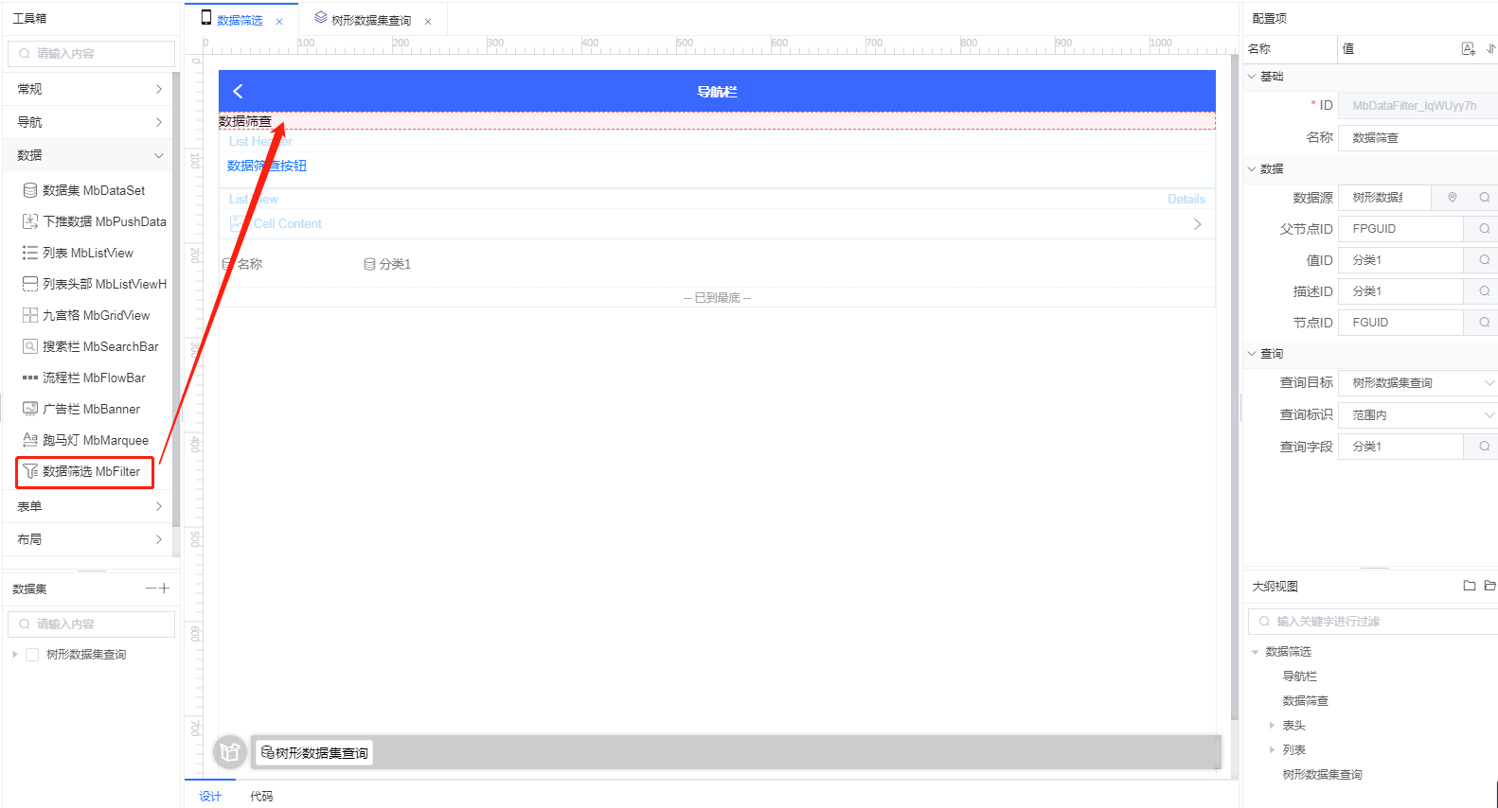The width and height of the screenshot is (1498, 808).
Task: Click the closed folder icon in 大纲视图
Action: point(1469,586)
